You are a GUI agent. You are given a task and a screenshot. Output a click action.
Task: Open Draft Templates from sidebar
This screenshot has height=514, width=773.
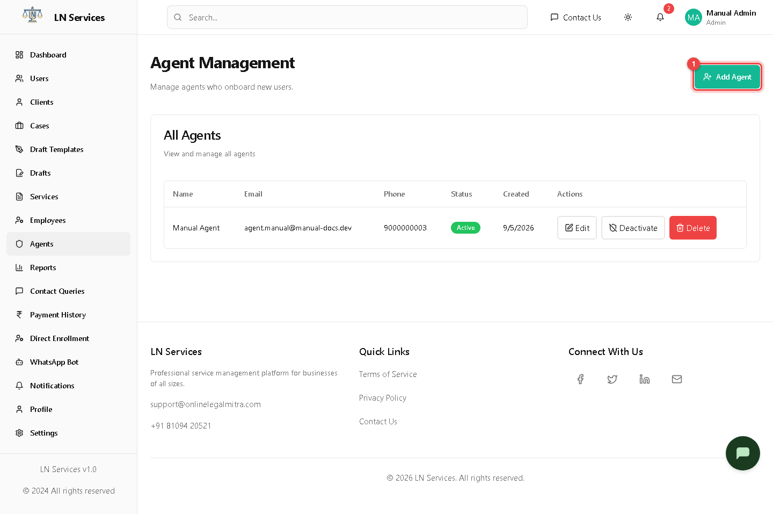[x=68, y=149]
